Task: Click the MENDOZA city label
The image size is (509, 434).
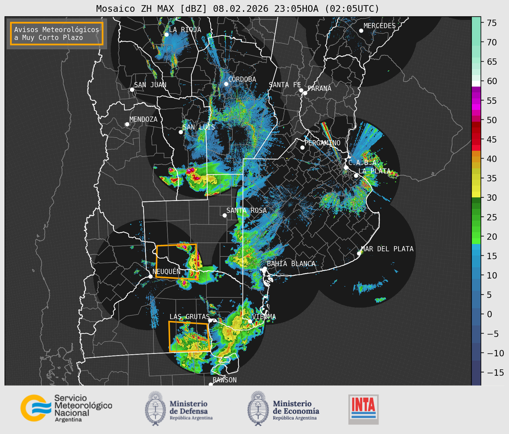Action: [143, 119]
